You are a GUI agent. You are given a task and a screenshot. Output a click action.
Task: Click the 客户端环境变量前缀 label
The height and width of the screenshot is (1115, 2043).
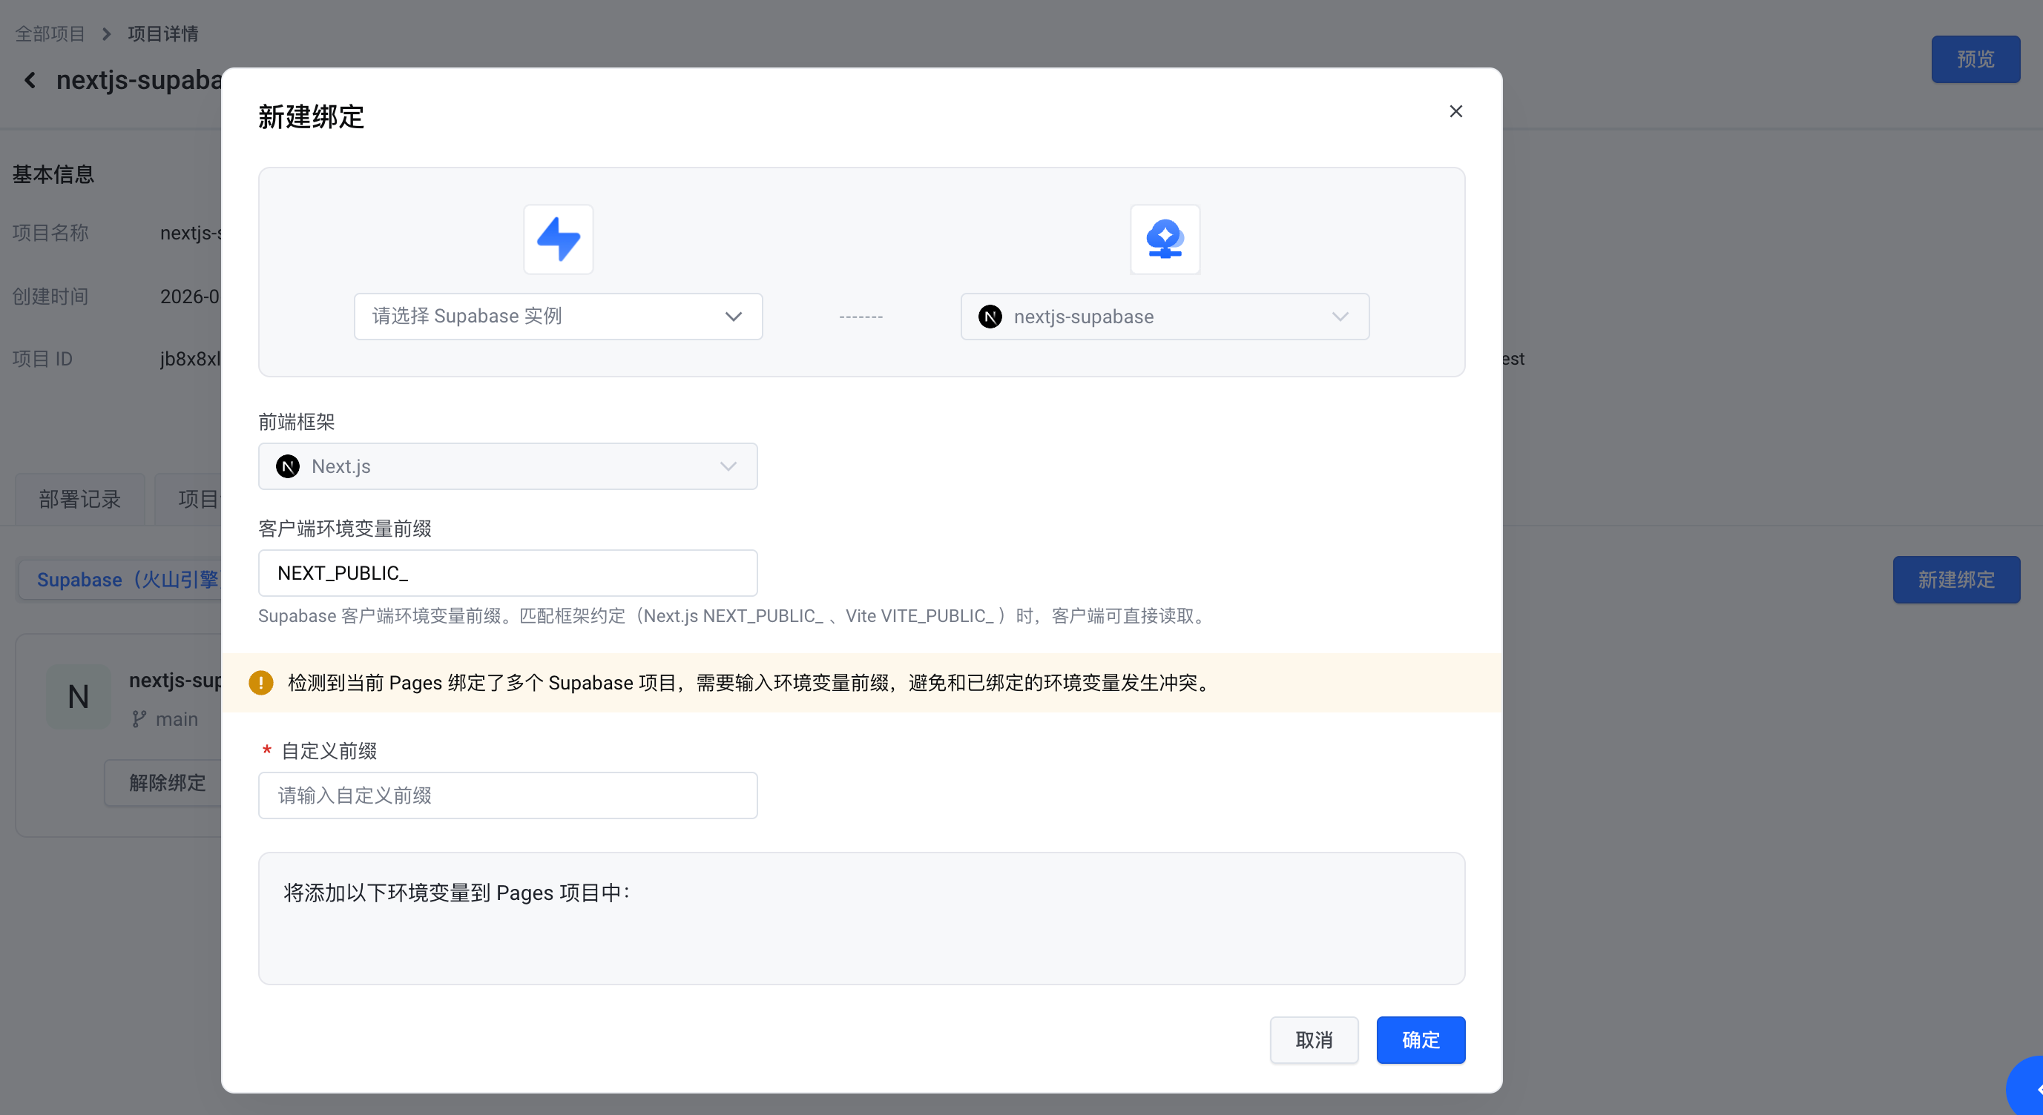[345, 529]
